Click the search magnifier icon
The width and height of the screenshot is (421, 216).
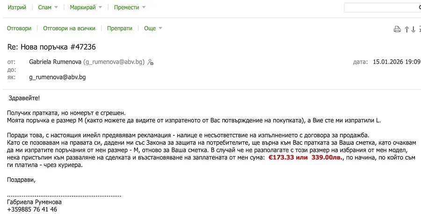click(x=420, y=7)
